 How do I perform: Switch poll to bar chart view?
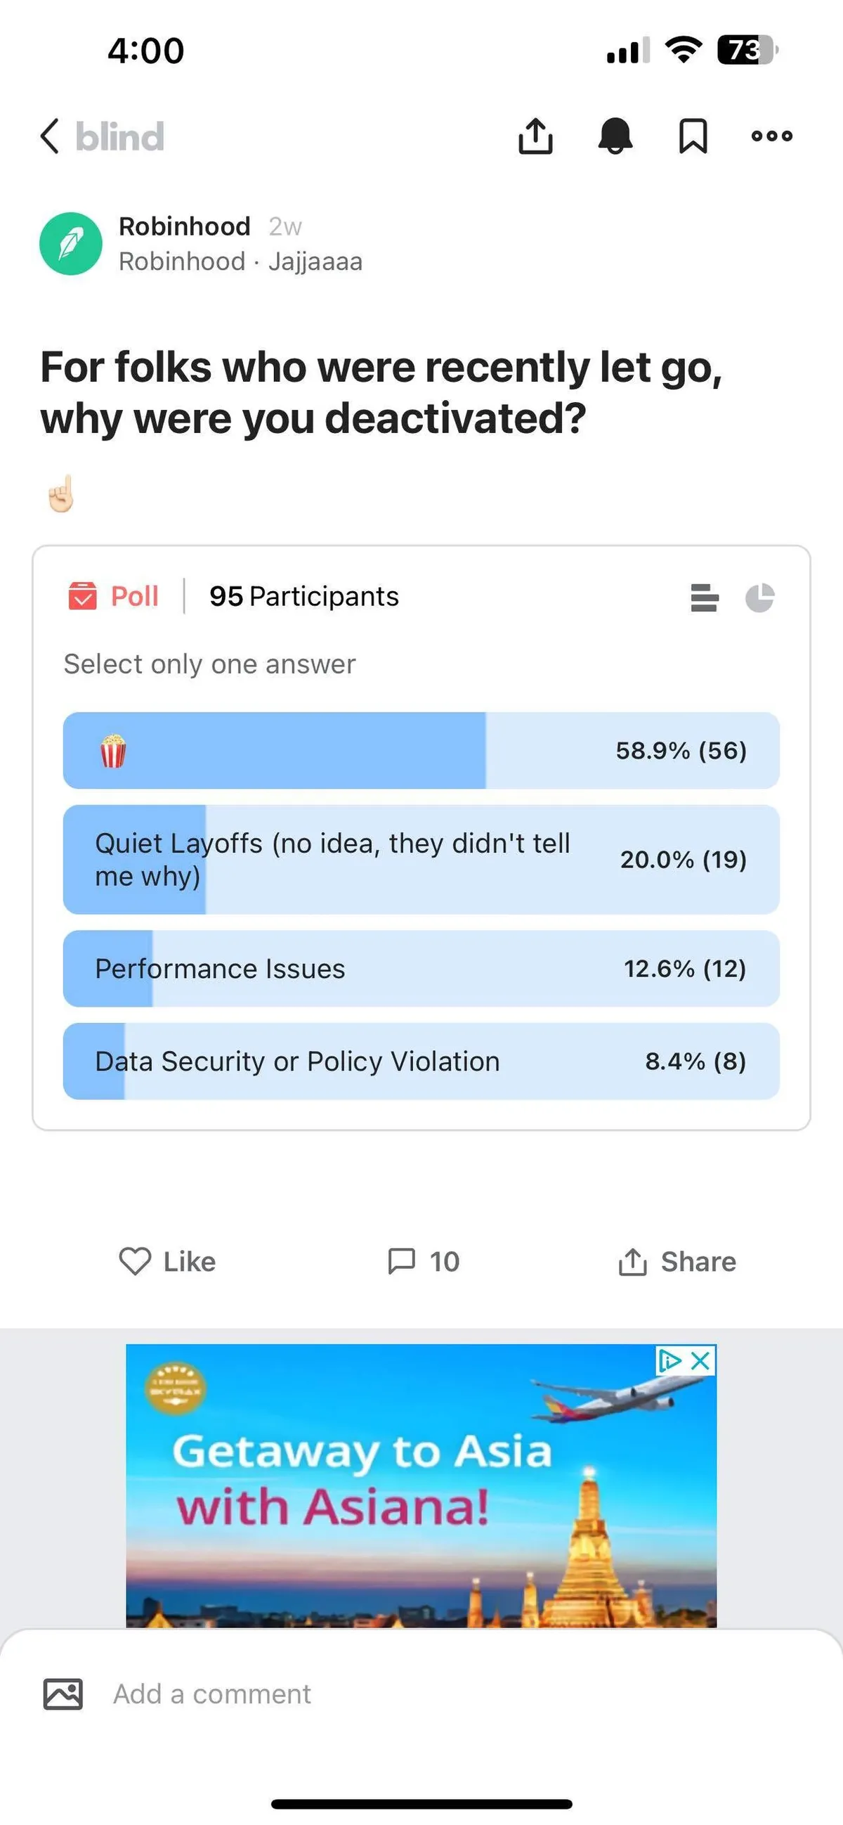tap(705, 598)
